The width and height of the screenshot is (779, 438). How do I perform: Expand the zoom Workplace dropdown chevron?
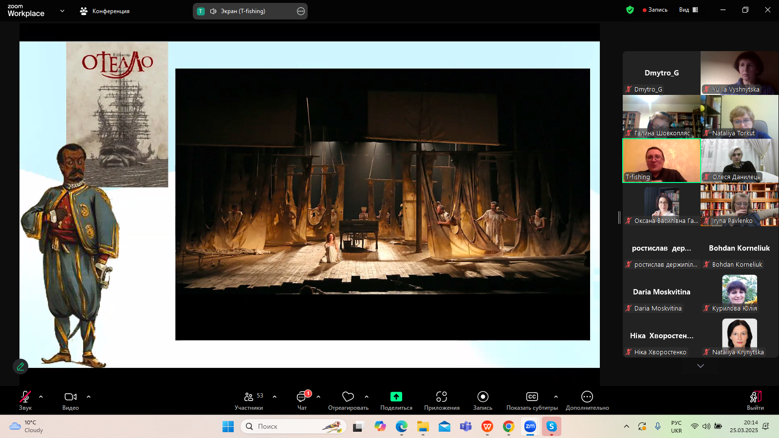pyautogui.click(x=62, y=11)
